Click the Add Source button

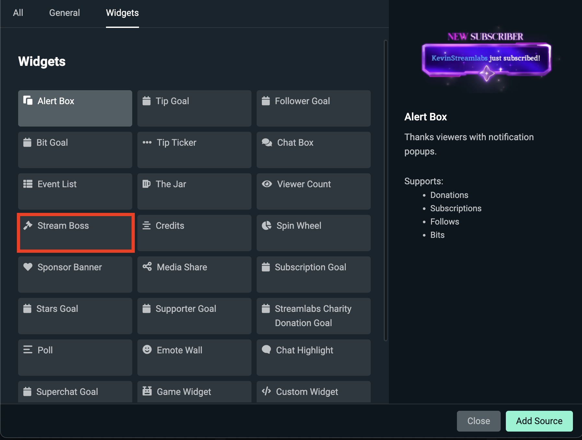(539, 421)
